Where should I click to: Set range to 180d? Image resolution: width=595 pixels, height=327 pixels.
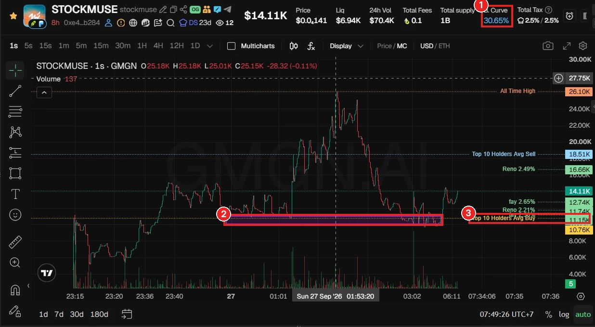click(x=99, y=314)
